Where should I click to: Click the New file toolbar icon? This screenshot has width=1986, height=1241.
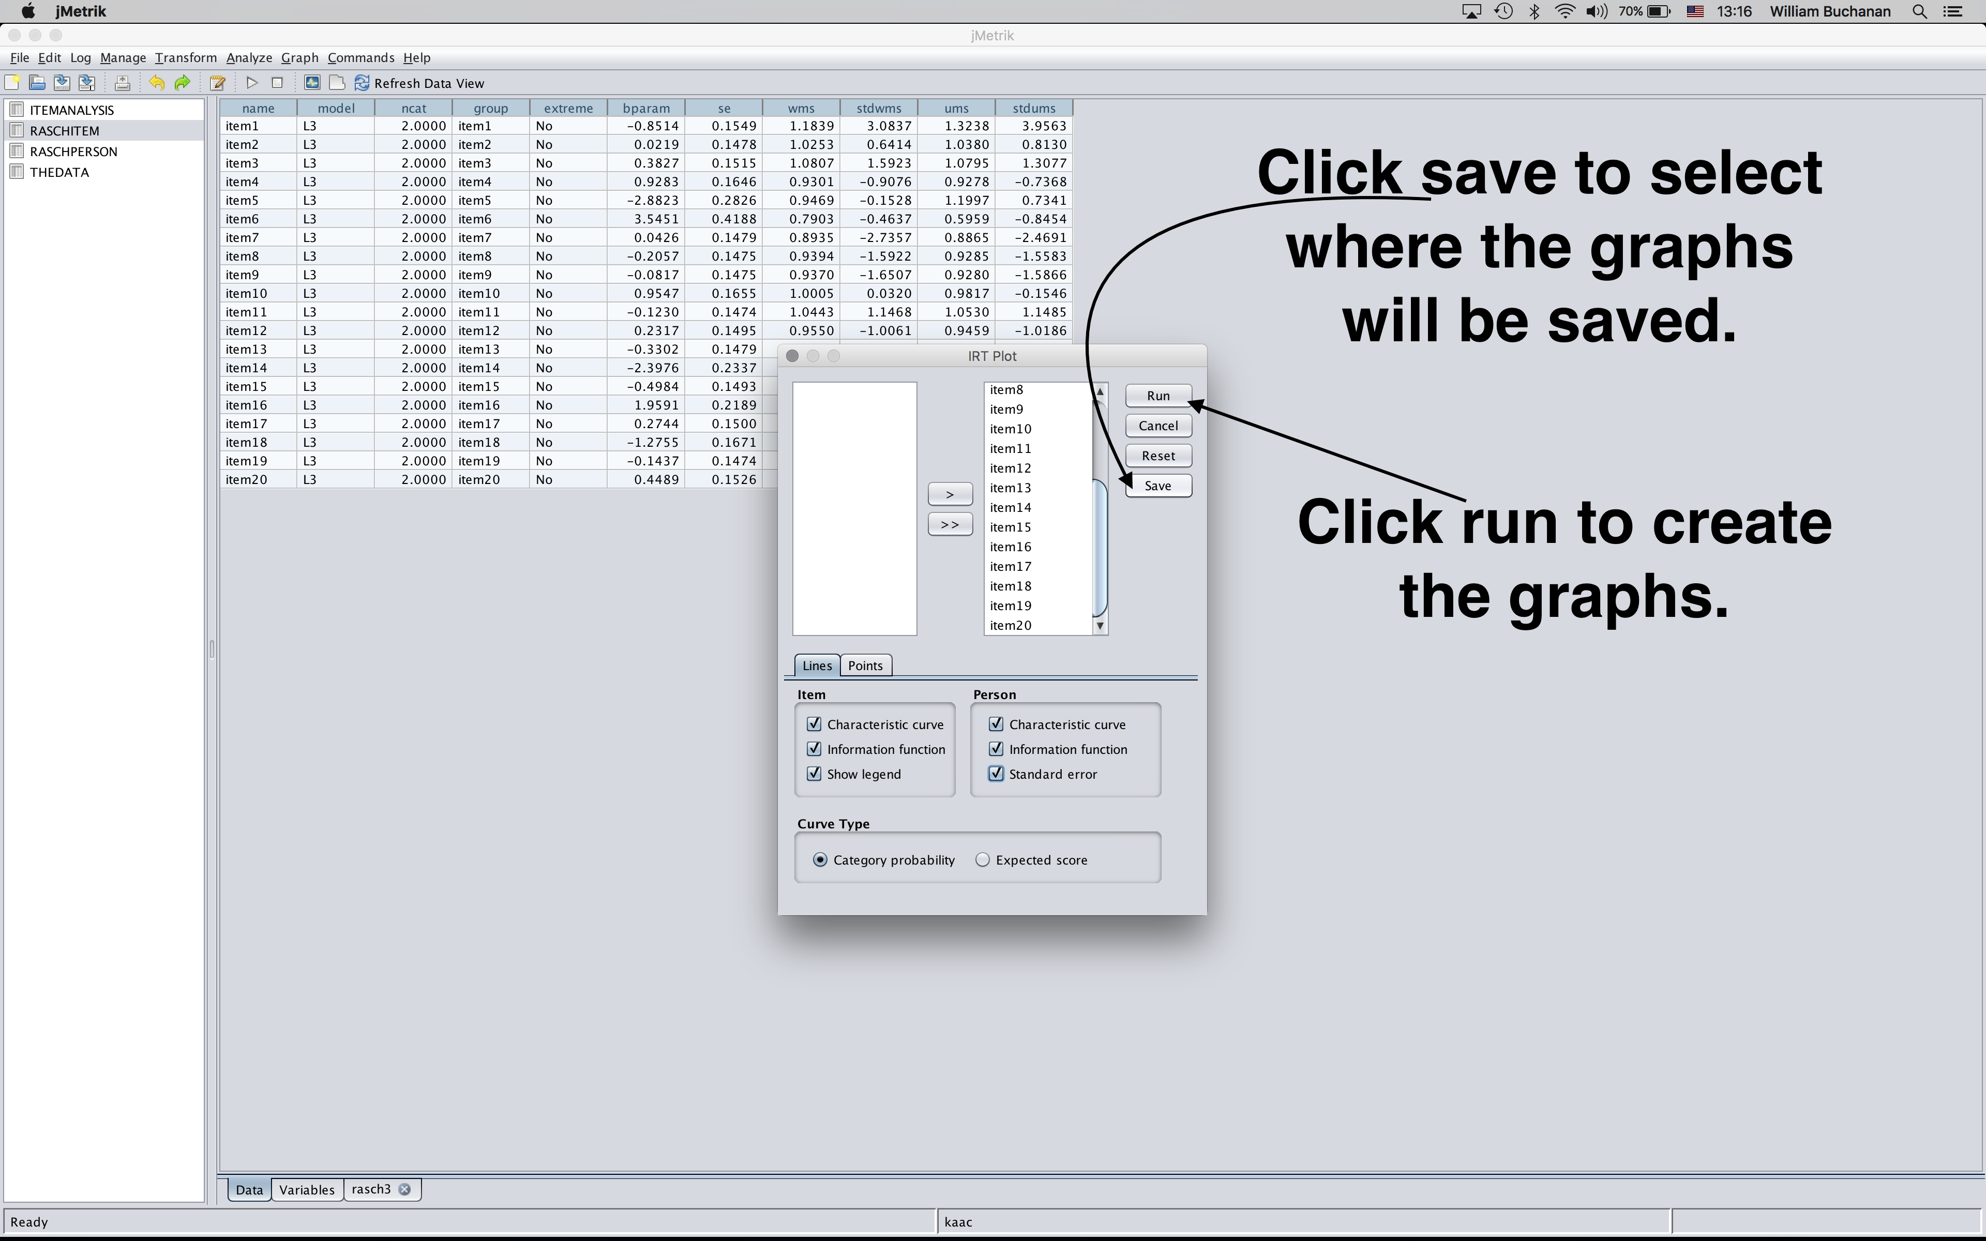(x=12, y=83)
